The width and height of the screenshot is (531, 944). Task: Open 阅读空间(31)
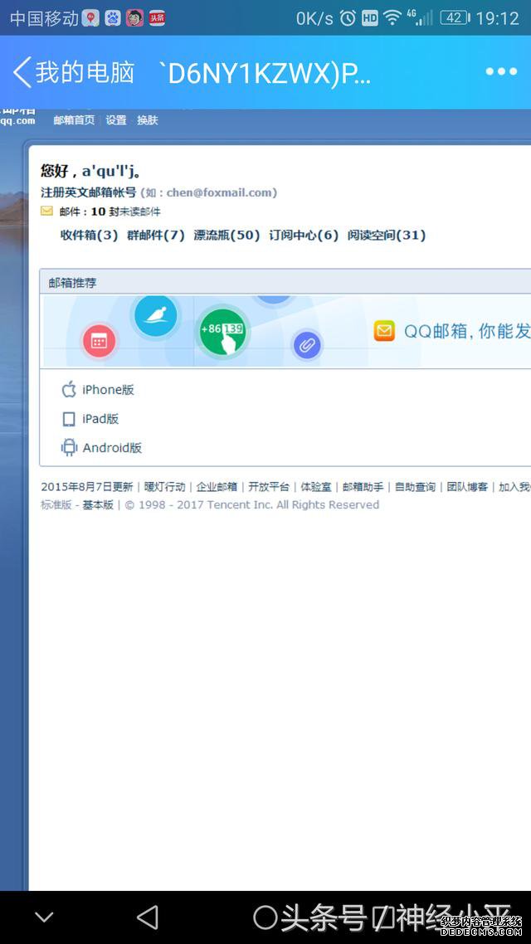pos(387,235)
